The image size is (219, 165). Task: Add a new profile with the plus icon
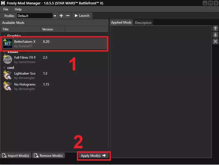[61, 16]
